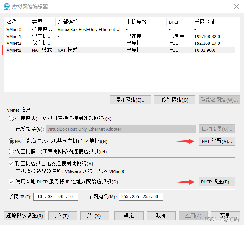Screen dimensions: 244x225
Task: Click 桥接模式 type cell in VMnet0 row
Action: (x=42, y=29)
